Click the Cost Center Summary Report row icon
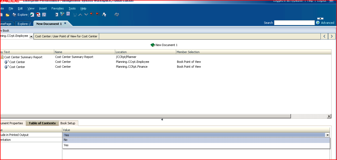 (x=2, y=57)
